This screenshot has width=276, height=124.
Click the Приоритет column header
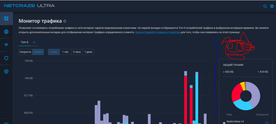(x=262, y=115)
